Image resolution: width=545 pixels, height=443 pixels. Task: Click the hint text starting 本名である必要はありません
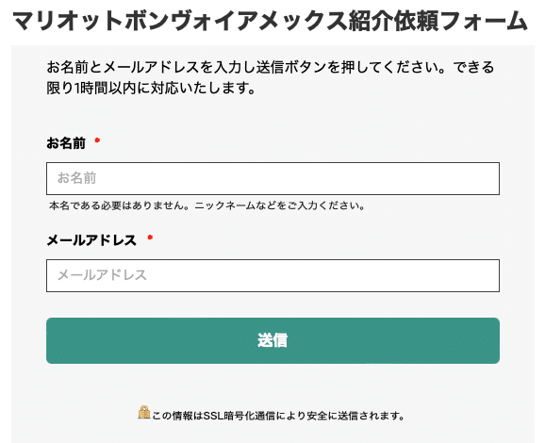pyautogui.click(x=207, y=205)
